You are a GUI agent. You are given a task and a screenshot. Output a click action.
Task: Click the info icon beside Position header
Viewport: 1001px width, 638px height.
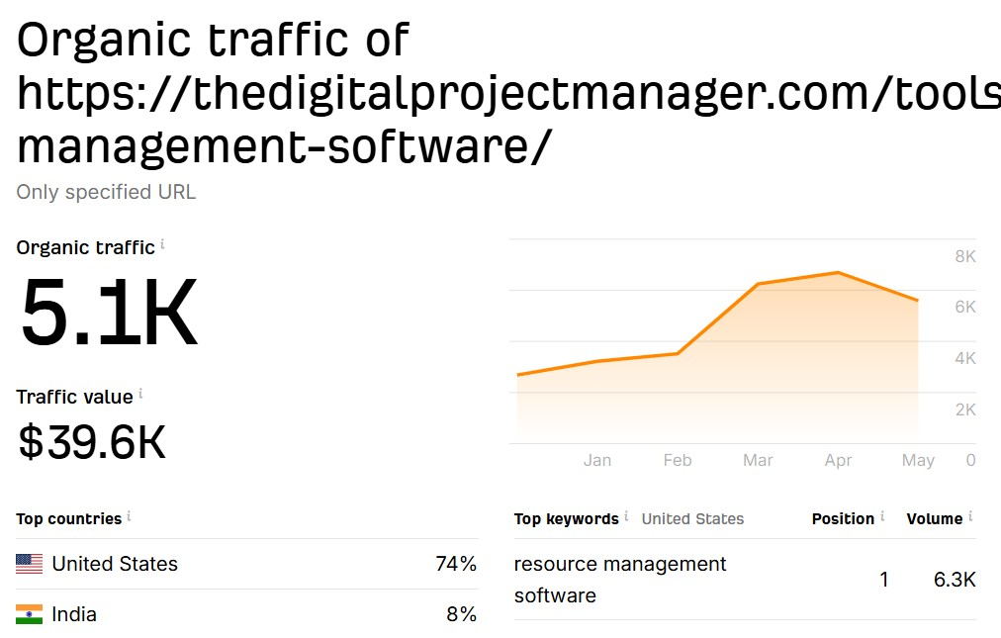click(x=882, y=516)
